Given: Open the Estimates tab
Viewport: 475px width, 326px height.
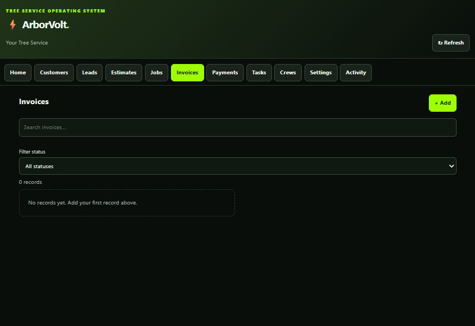Looking at the screenshot, I should point(124,73).
